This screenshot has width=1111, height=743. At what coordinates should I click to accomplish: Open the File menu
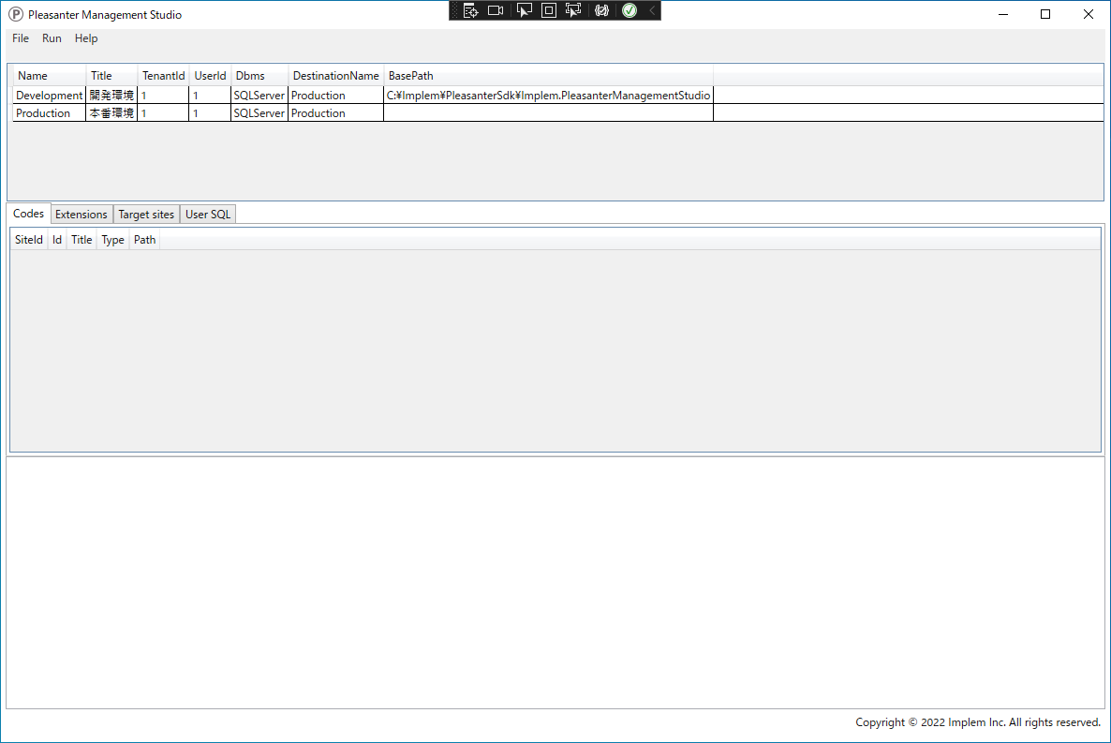point(21,38)
